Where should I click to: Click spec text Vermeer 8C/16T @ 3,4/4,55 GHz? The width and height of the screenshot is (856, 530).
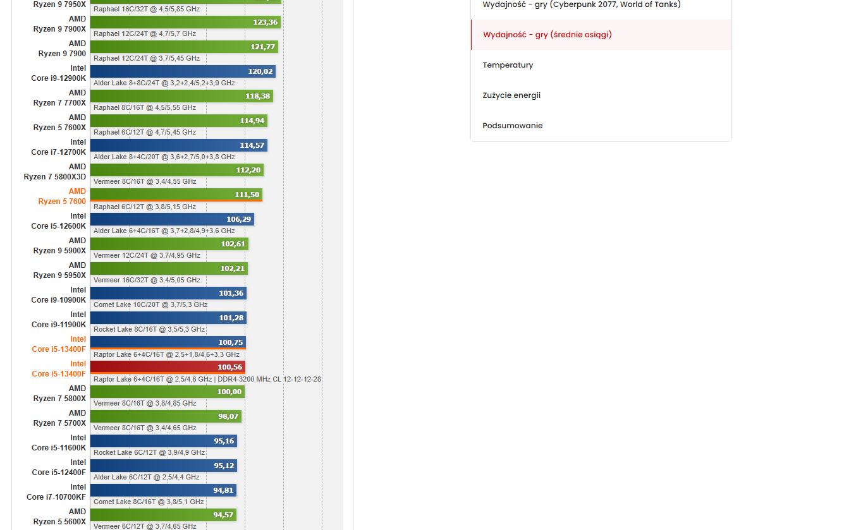pyautogui.click(x=145, y=181)
